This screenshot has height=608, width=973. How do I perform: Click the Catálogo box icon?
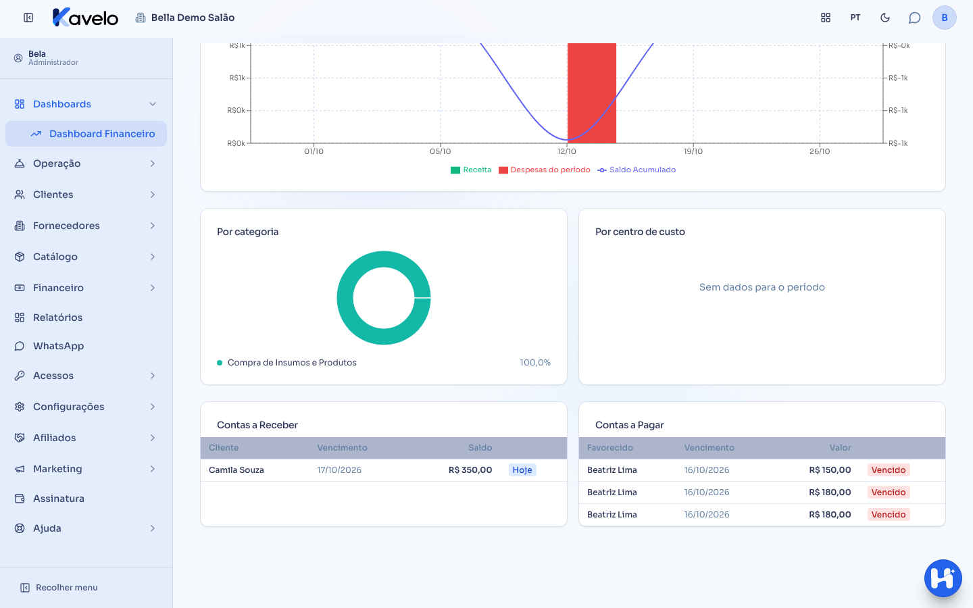[20, 257]
